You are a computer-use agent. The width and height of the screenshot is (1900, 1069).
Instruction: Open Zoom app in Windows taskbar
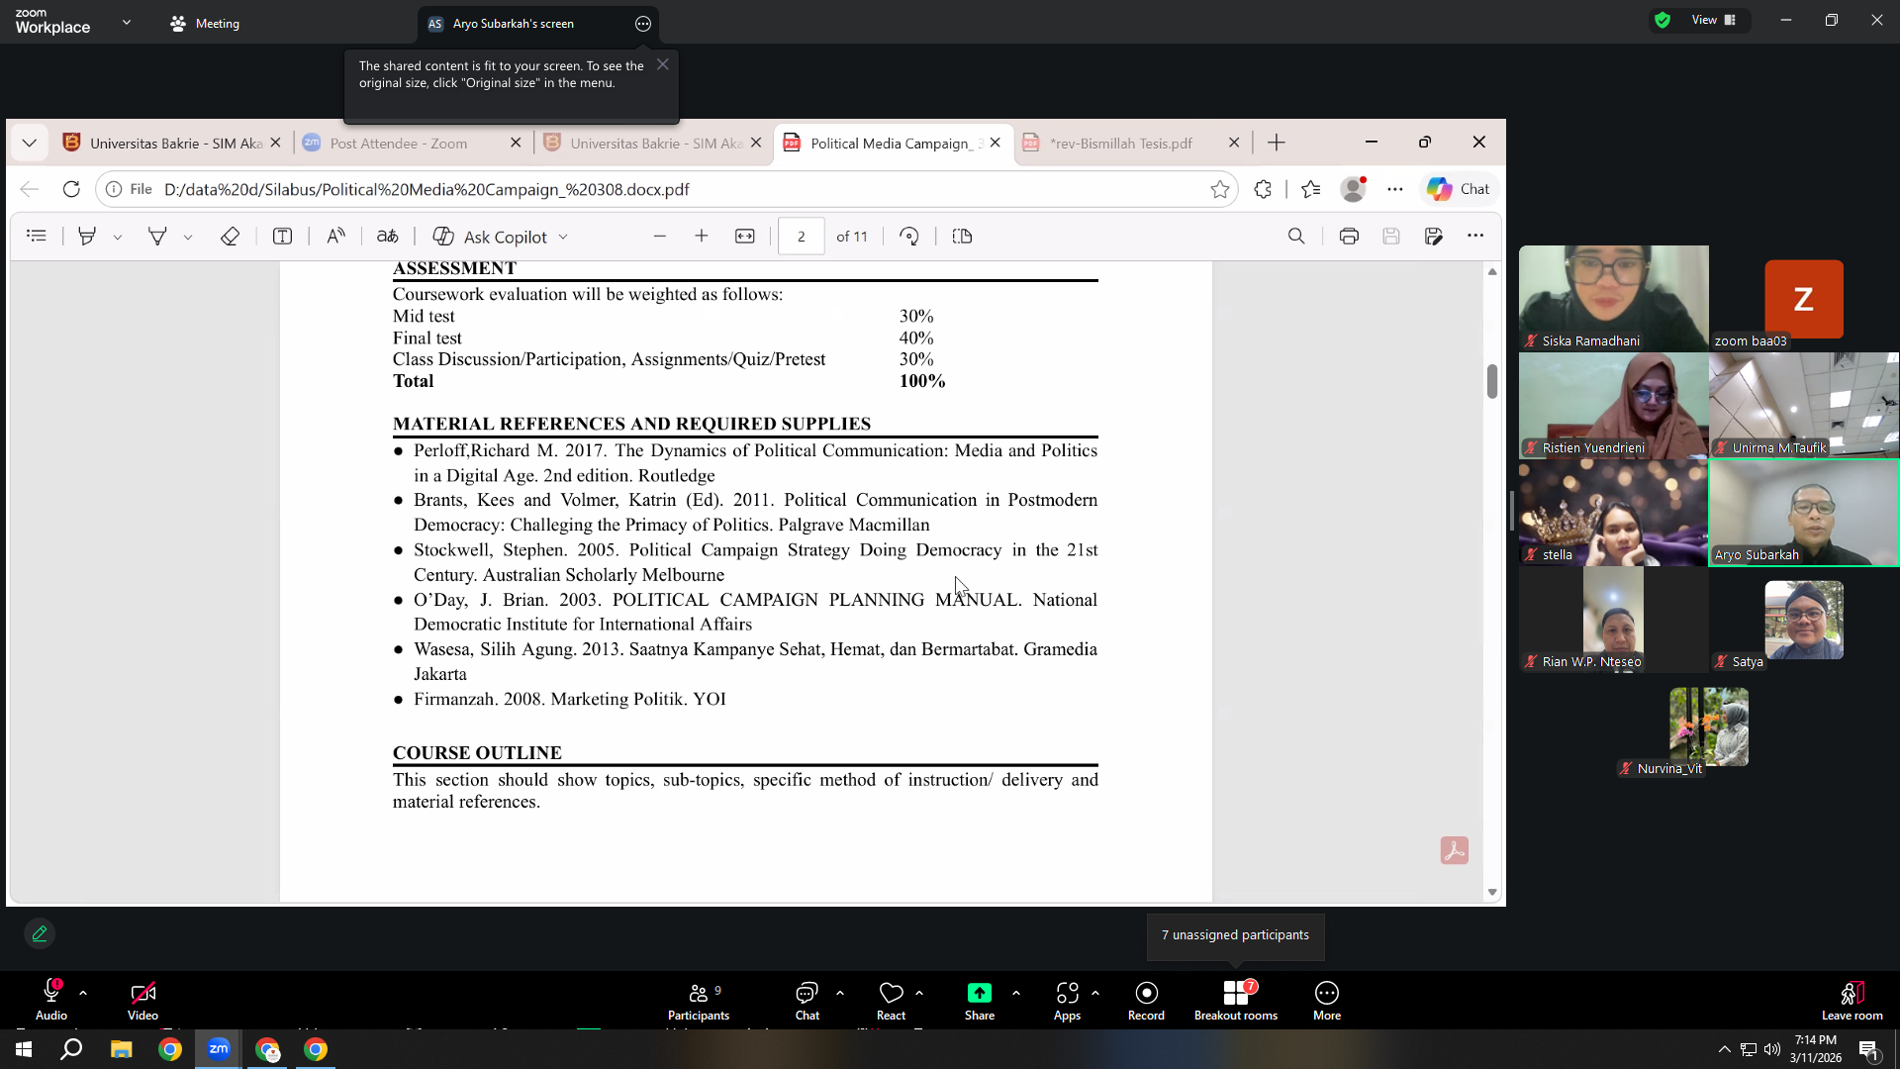tap(219, 1048)
